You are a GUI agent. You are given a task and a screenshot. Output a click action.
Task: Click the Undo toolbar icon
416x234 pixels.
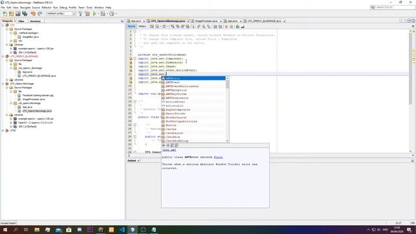point(33,14)
